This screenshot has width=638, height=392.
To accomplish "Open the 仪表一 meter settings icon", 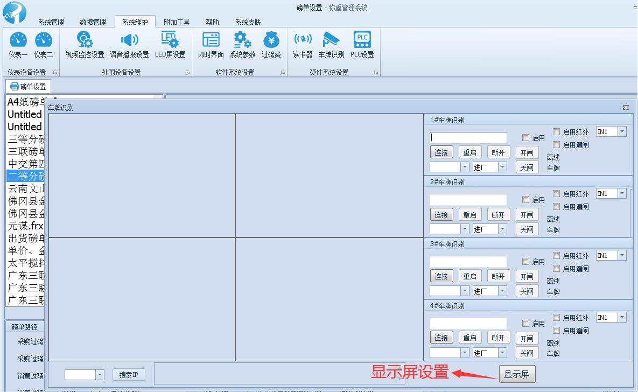I will pyautogui.click(x=18, y=44).
